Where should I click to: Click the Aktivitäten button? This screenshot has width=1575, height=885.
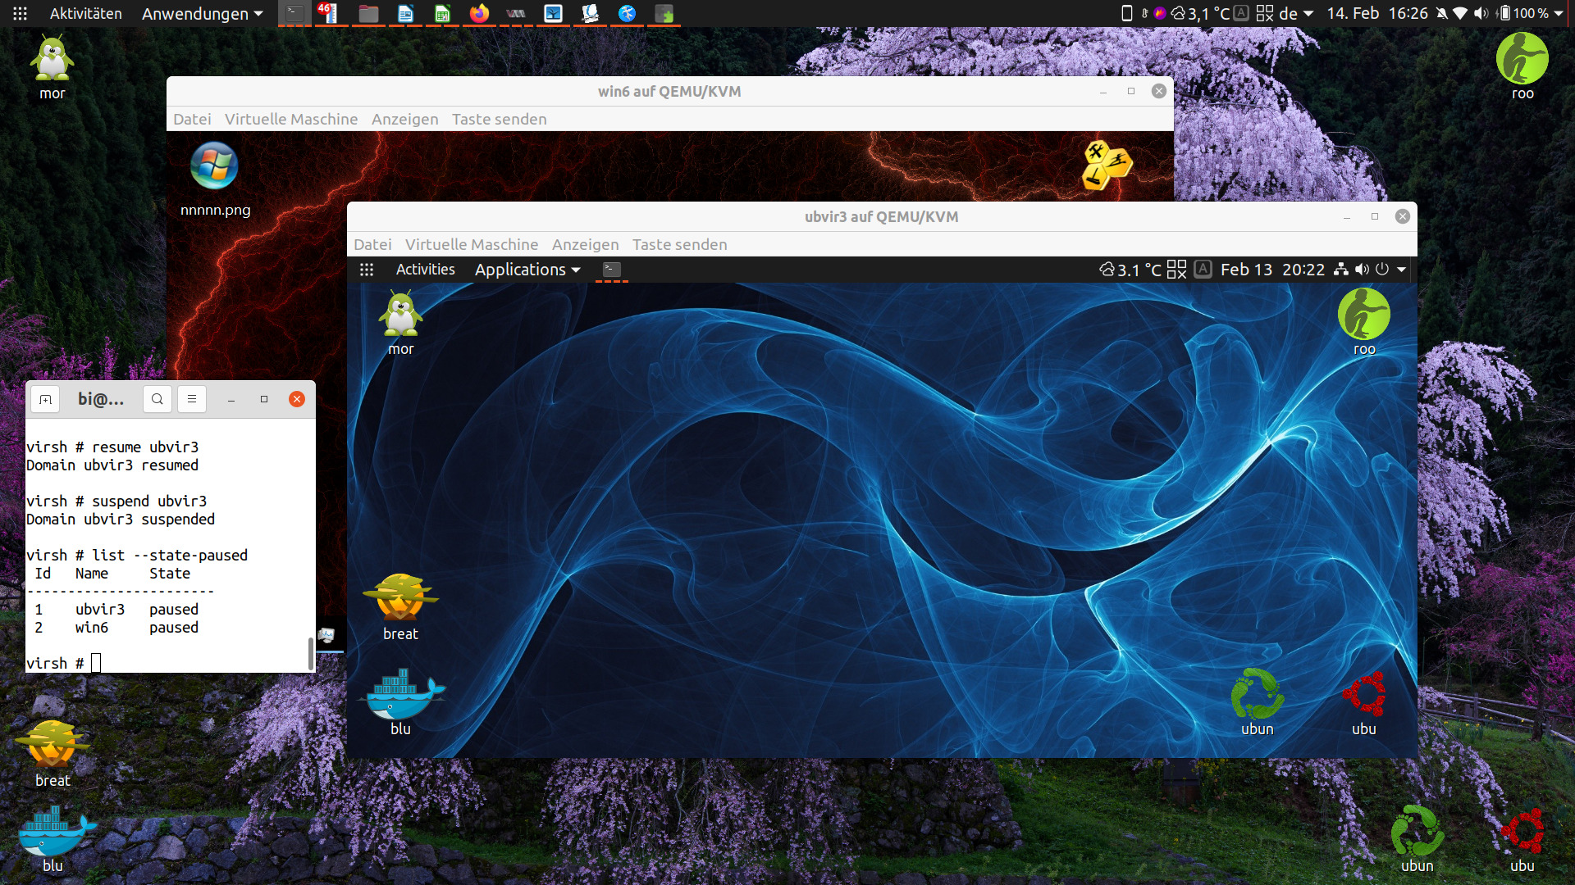point(85,13)
